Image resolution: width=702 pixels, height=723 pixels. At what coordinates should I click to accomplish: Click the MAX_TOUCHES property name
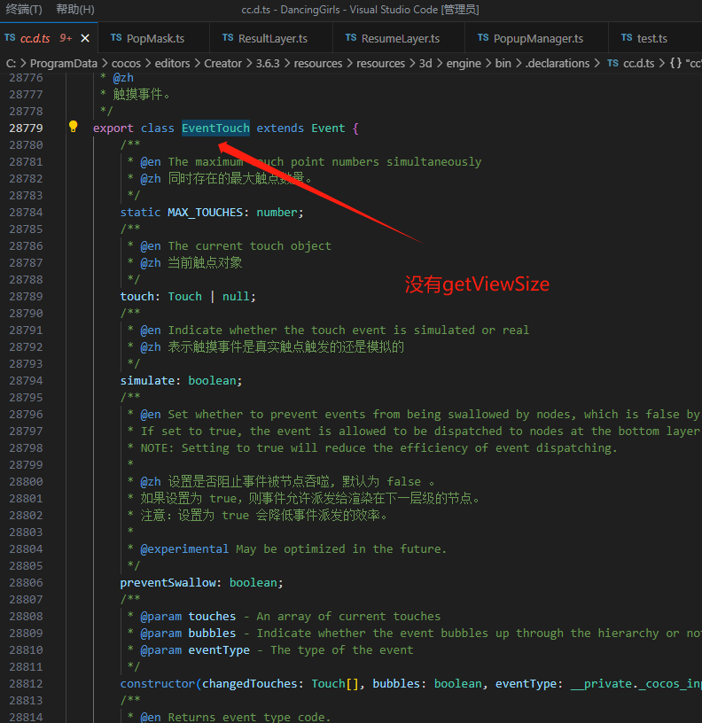(205, 212)
